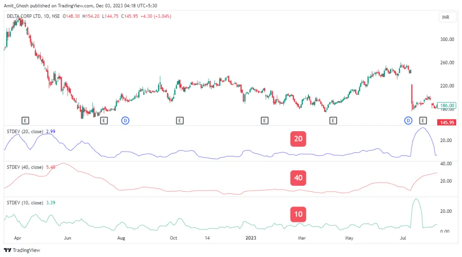
Task: Click the TradingView logo at bottom left
Action: point(22,250)
